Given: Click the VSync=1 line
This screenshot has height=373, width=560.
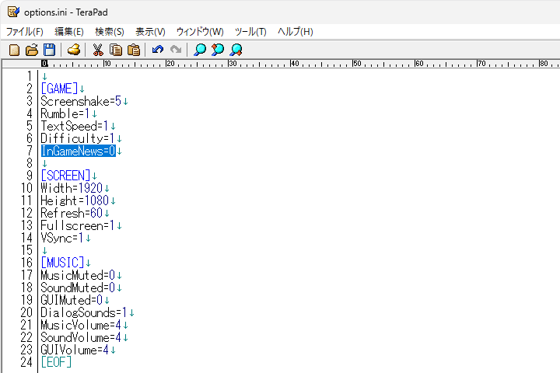Looking at the screenshot, I should pos(62,238).
